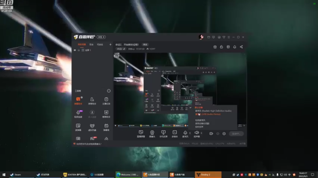The height and width of the screenshot is (178, 318).
Task: Select 麦克风 (USB Audio Device) option
Action: [207, 114]
